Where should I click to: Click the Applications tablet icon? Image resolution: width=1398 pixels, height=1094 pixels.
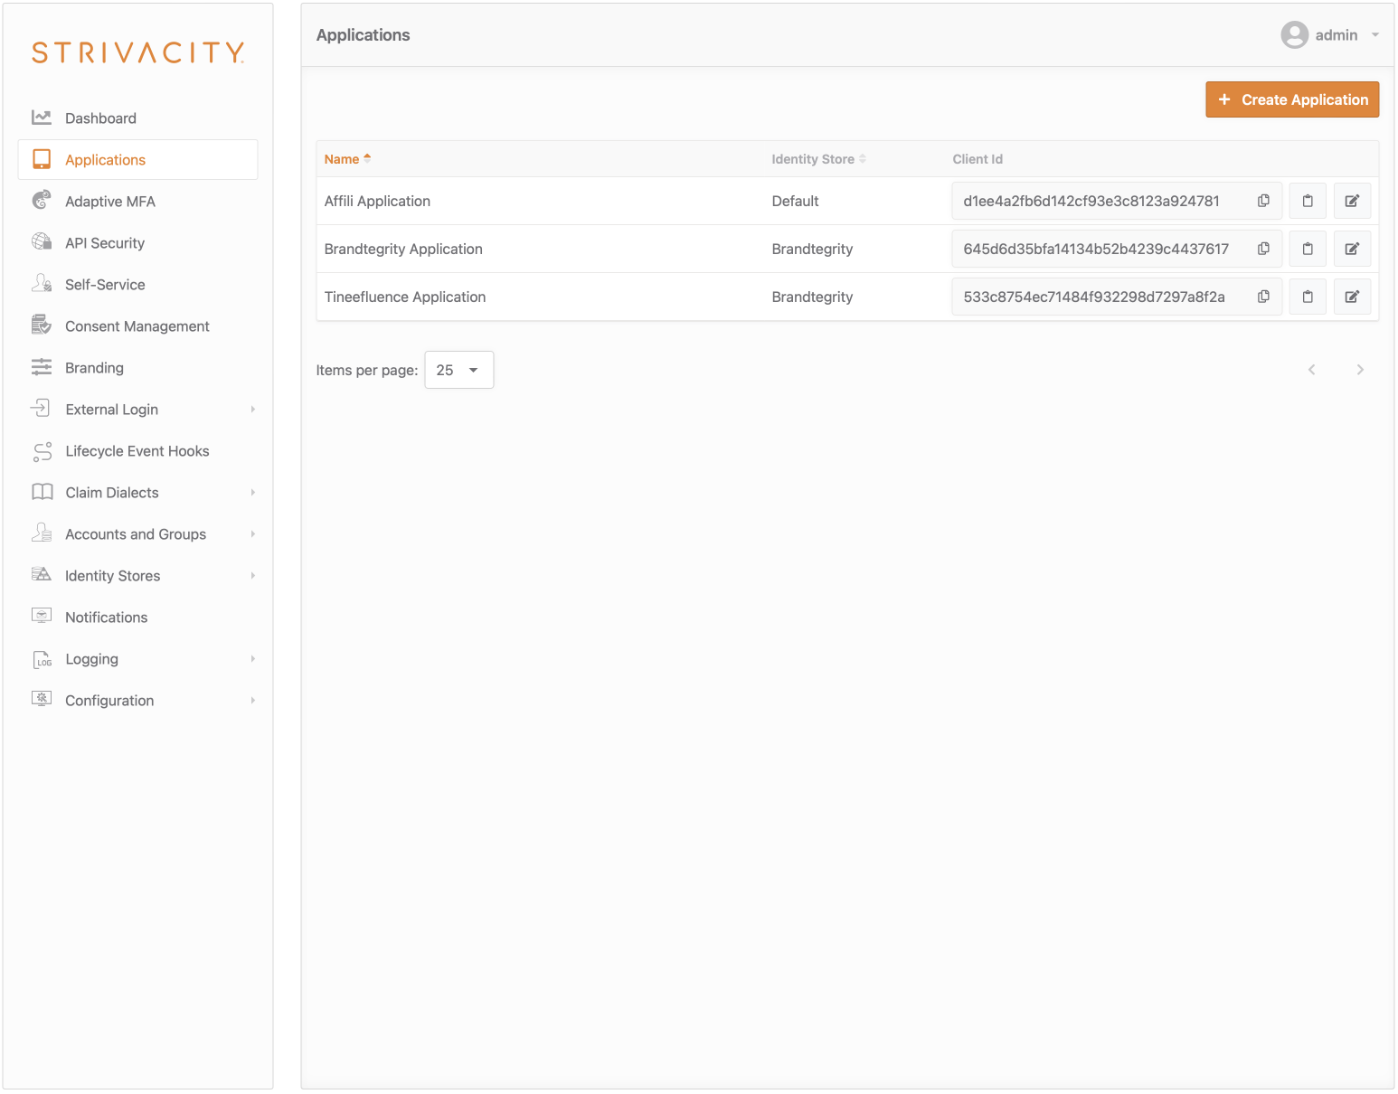point(42,159)
